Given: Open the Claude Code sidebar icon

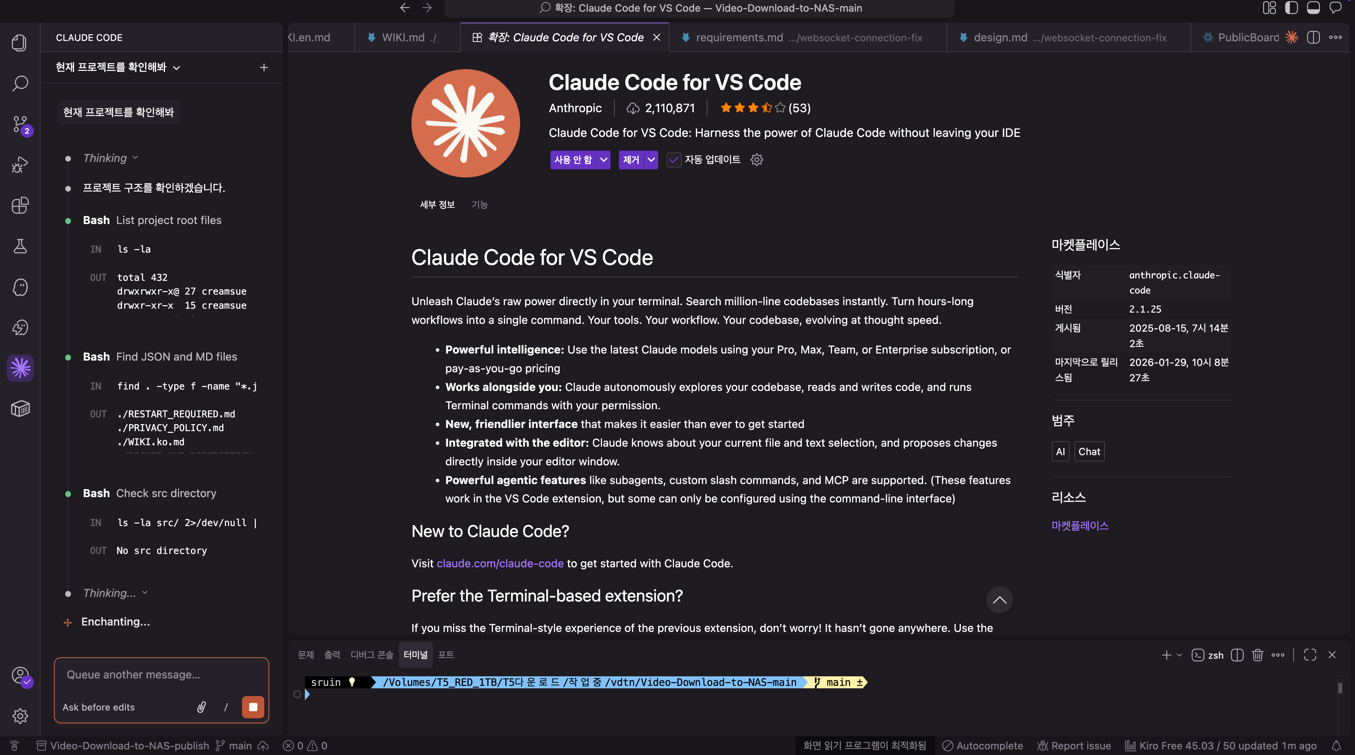Looking at the screenshot, I should click(20, 368).
